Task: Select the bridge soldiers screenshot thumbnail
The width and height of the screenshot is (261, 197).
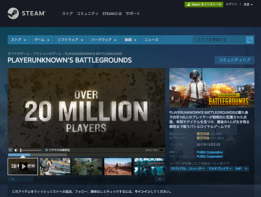Action: coord(150,167)
